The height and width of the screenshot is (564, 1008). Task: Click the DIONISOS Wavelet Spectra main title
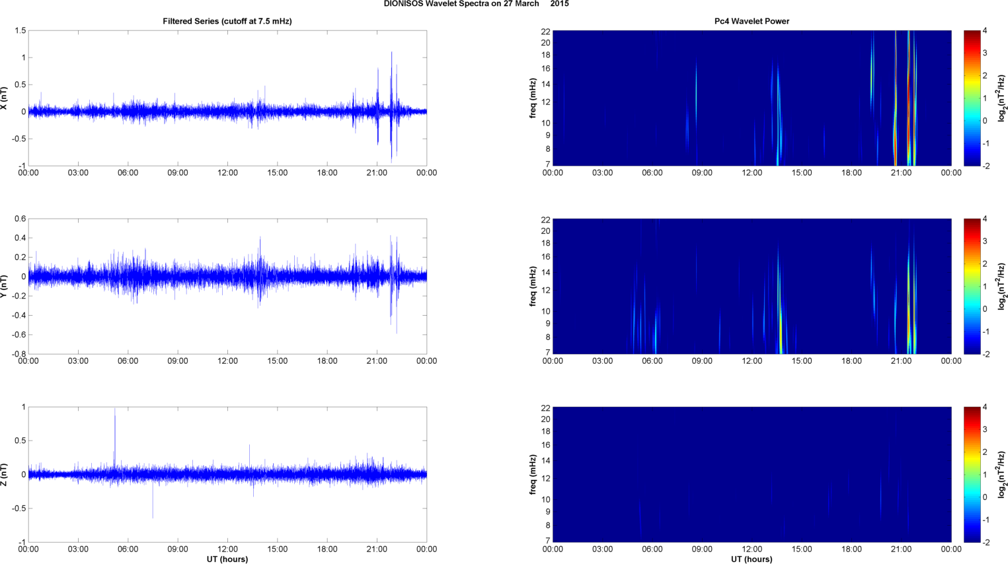pyautogui.click(x=476, y=4)
